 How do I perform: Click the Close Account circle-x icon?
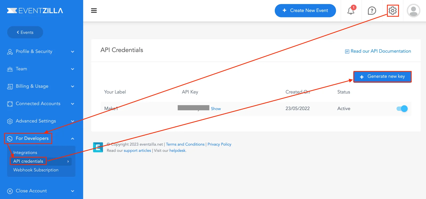(10, 191)
